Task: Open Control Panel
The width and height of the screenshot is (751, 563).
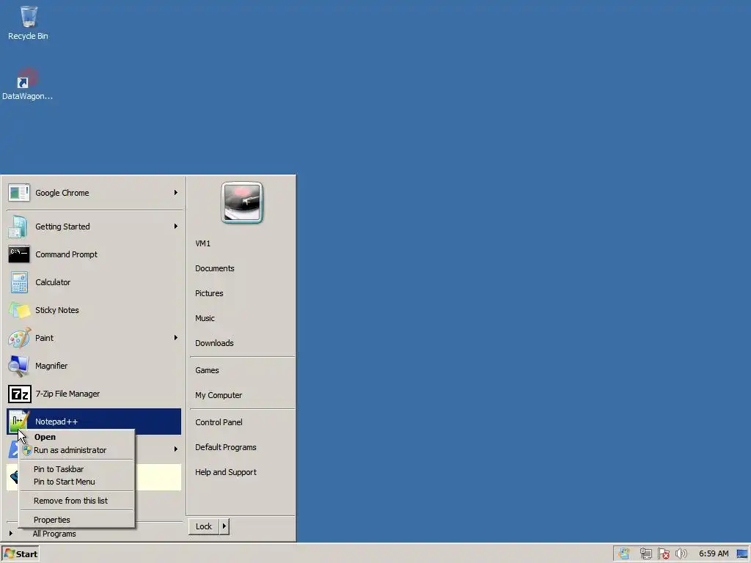Action: click(219, 422)
